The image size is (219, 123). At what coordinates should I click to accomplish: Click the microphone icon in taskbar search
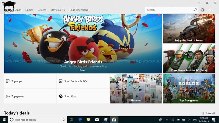63,120
